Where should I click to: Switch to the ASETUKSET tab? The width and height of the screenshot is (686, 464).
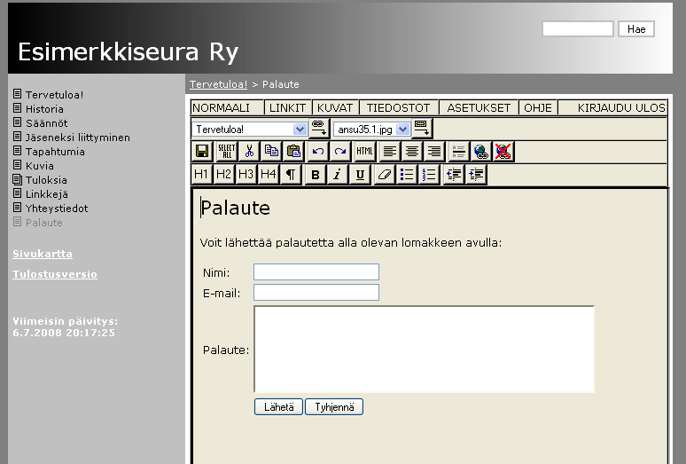pos(479,107)
